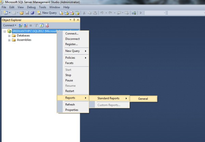Image resolution: width=205 pixels, height=142 pixels.
Task: Click Restart in the context menu
Action: (70, 91)
